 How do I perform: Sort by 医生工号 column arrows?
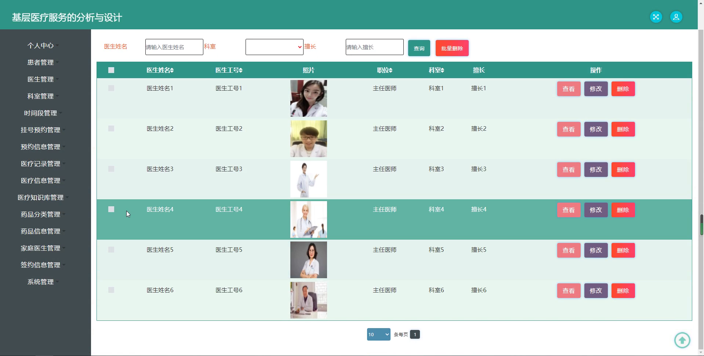coord(240,70)
